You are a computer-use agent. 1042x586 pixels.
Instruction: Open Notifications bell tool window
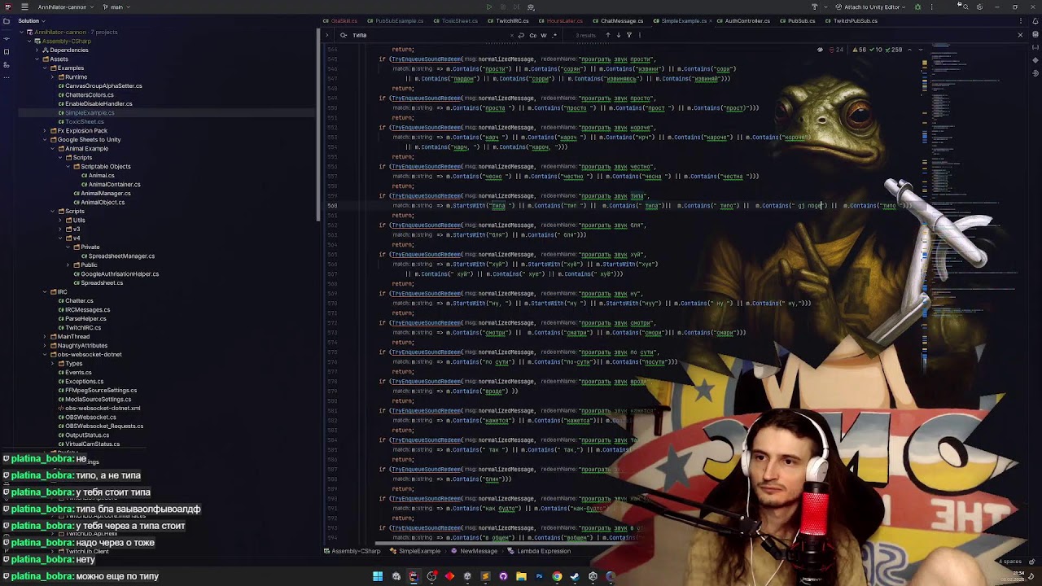(x=1035, y=20)
